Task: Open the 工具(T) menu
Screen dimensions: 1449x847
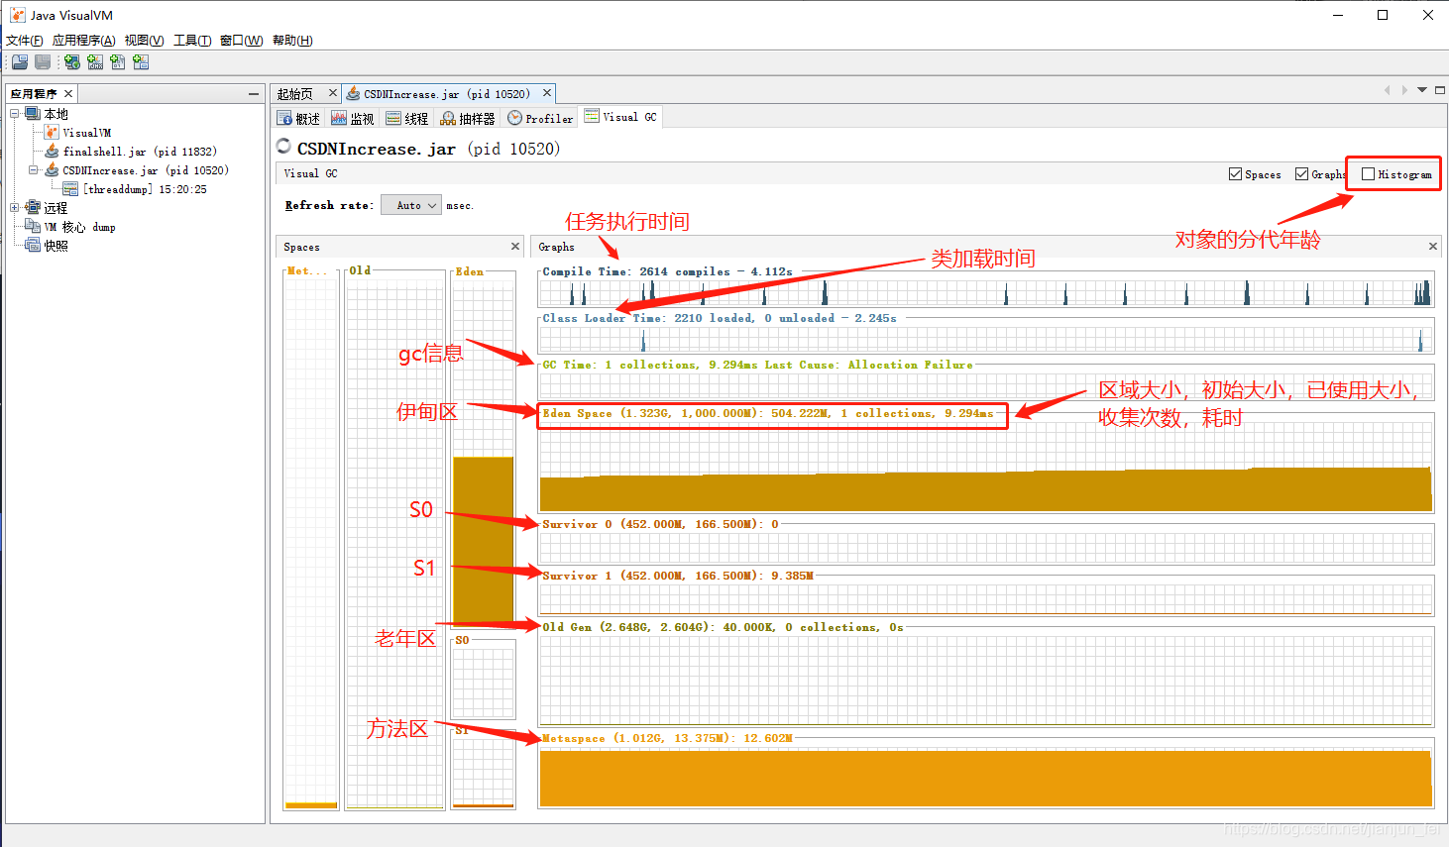Action: [x=193, y=41]
